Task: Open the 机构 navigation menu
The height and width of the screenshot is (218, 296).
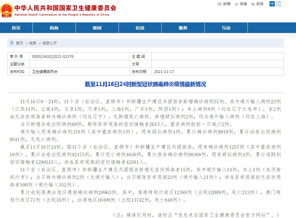Action: tap(54, 28)
